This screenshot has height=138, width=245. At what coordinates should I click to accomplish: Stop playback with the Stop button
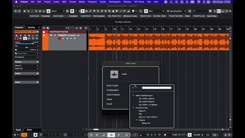pos(111,135)
